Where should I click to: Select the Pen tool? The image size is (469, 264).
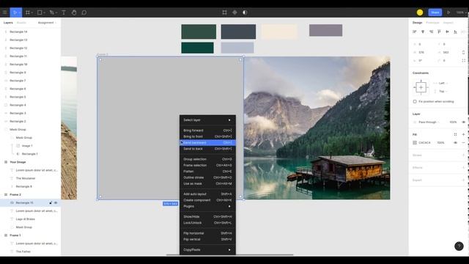(x=52, y=12)
